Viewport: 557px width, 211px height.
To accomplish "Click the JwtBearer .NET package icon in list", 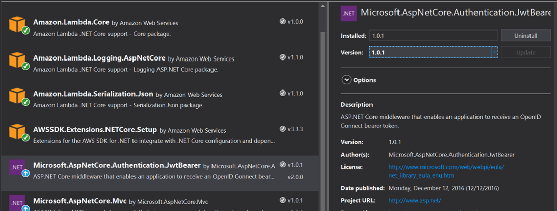I will click(x=18, y=168).
